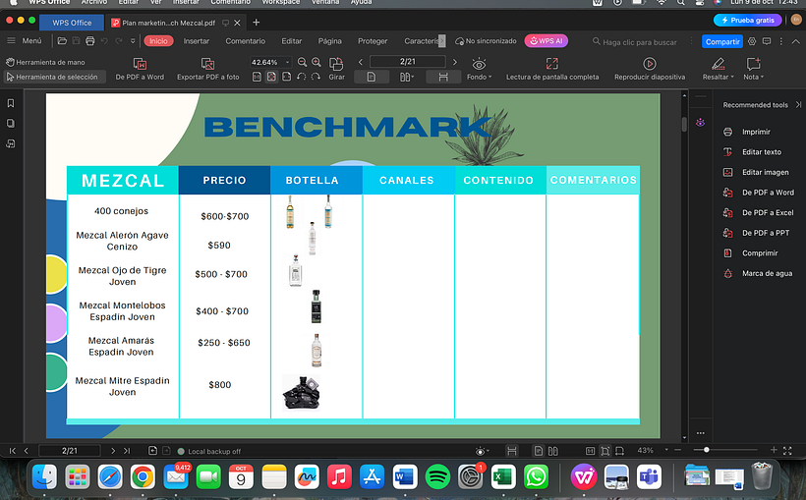The image size is (806, 500).
Task: Expand quick access toolbar customize arrow
Action: click(133, 41)
